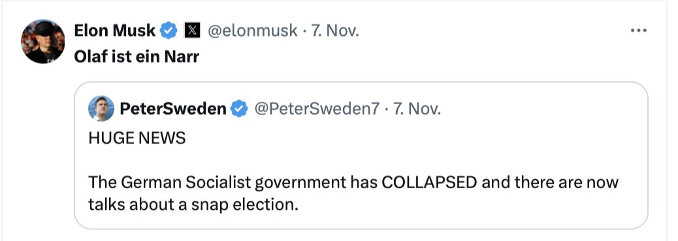Click the main post's 7. Nov. timestamp
The height and width of the screenshot is (241, 678).
(x=333, y=31)
